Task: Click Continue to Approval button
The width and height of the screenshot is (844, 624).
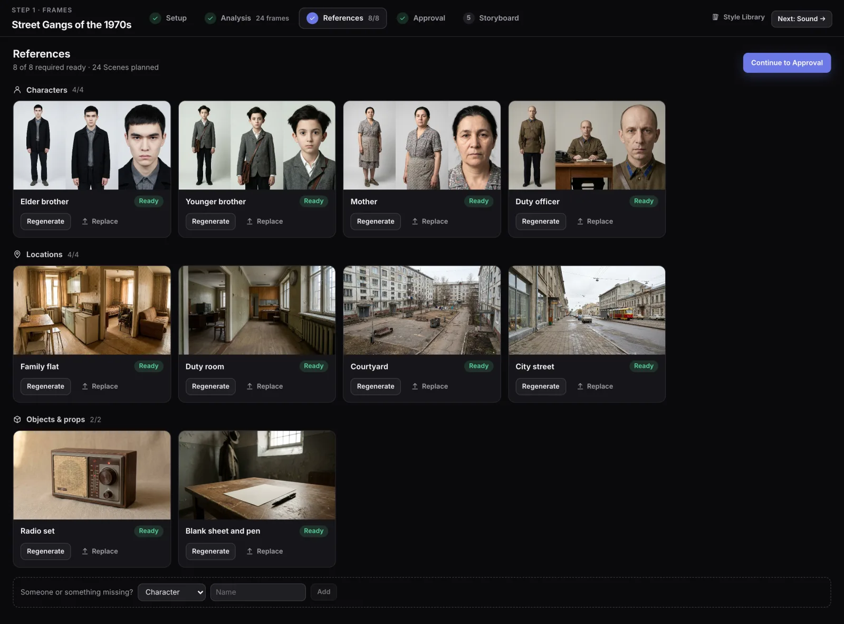Action: pyautogui.click(x=787, y=63)
